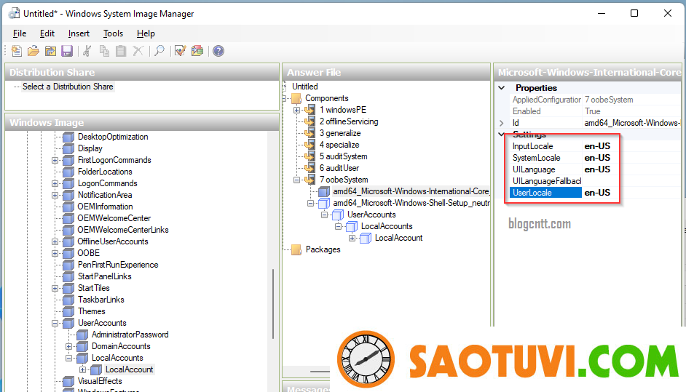
Task: Click the 3 generalize pass icon
Action: pyautogui.click(x=310, y=133)
